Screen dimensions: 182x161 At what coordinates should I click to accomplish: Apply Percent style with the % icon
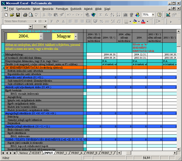(101, 21)
